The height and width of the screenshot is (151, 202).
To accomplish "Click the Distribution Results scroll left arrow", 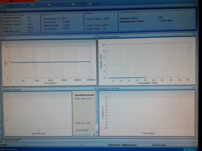I will (74, 135).
